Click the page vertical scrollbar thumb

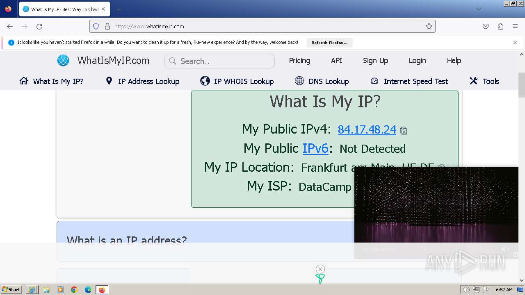click(x=522, y=85)
